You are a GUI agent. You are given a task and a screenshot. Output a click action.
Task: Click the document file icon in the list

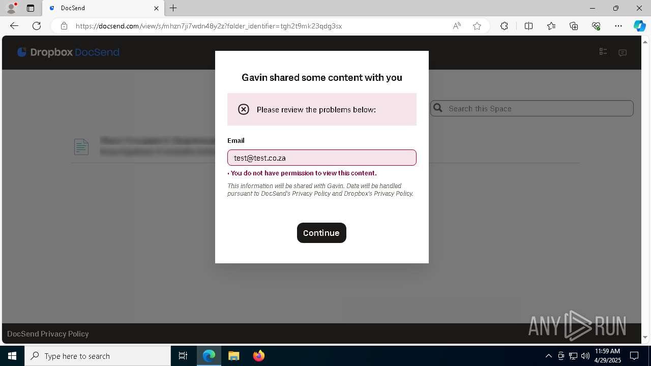point(81,147)
